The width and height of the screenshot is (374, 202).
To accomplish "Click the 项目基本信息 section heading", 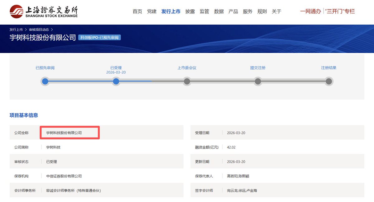I will click(x=24, y=115).
